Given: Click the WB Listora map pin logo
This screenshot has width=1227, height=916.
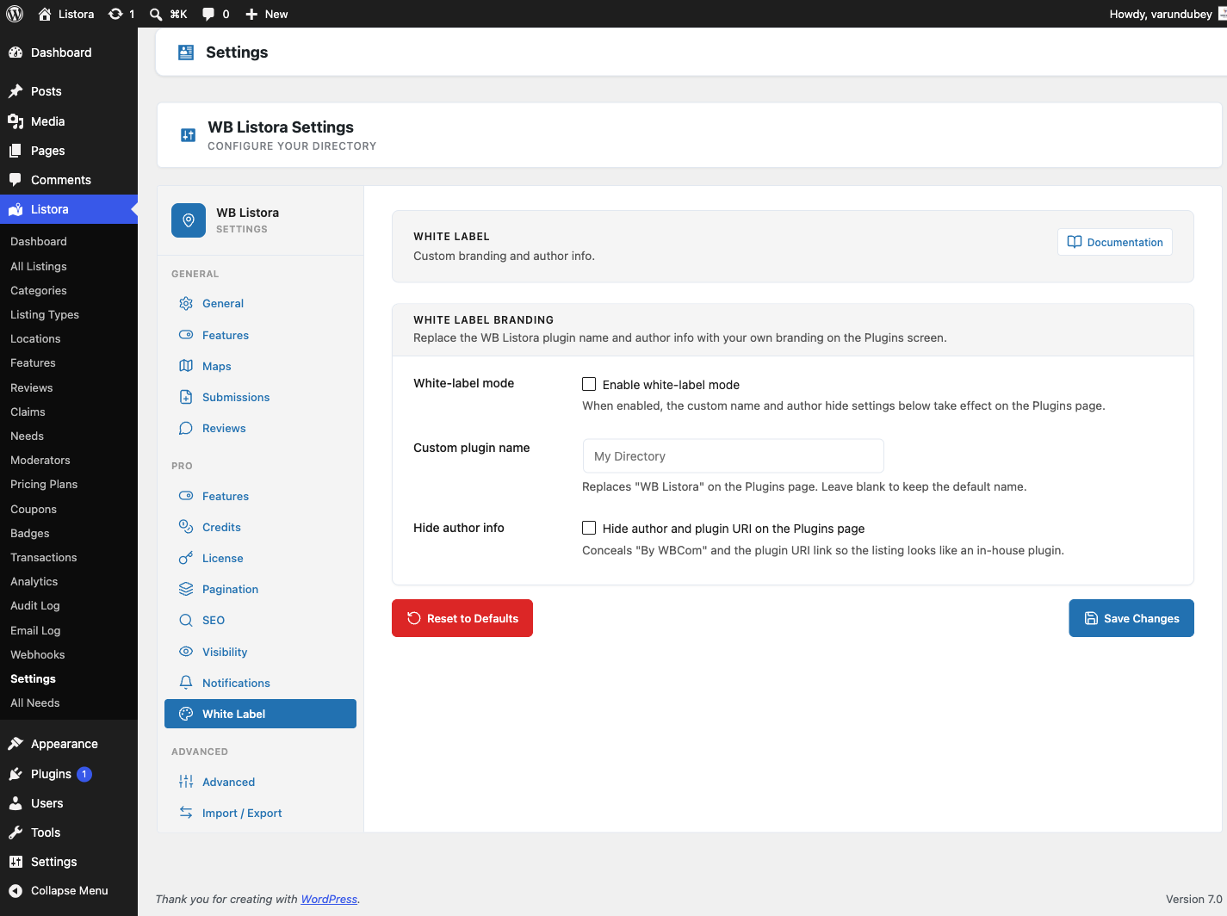Looking at the screenshot, I should (189, 220).
